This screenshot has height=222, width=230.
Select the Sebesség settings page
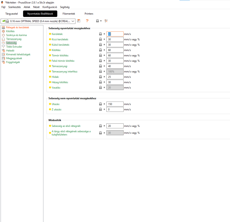pyautogui.click(x=11, y=43)
